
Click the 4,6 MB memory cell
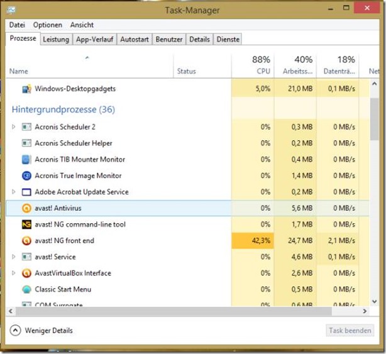[x=295, y=257]
